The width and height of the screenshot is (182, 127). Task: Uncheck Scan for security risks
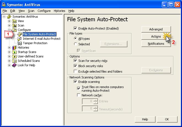[75, 60]
